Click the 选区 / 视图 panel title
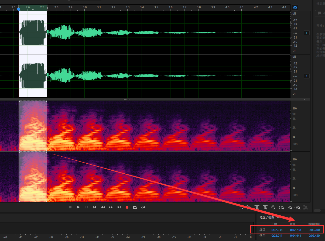Image resolution: width=325 pixels, height=241 pixels. [x=267, y=217]
